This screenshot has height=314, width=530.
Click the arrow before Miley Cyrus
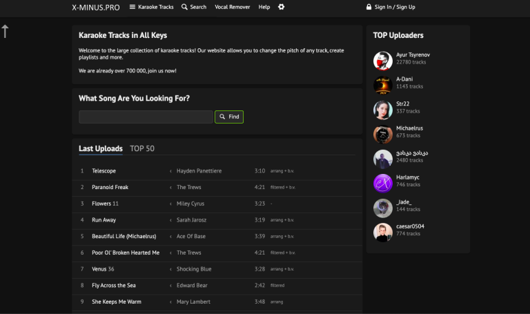pos(170,204)
